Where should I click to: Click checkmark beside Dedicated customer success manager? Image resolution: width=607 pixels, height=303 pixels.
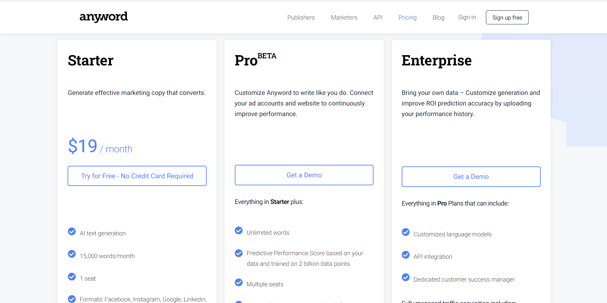point(406,277)
